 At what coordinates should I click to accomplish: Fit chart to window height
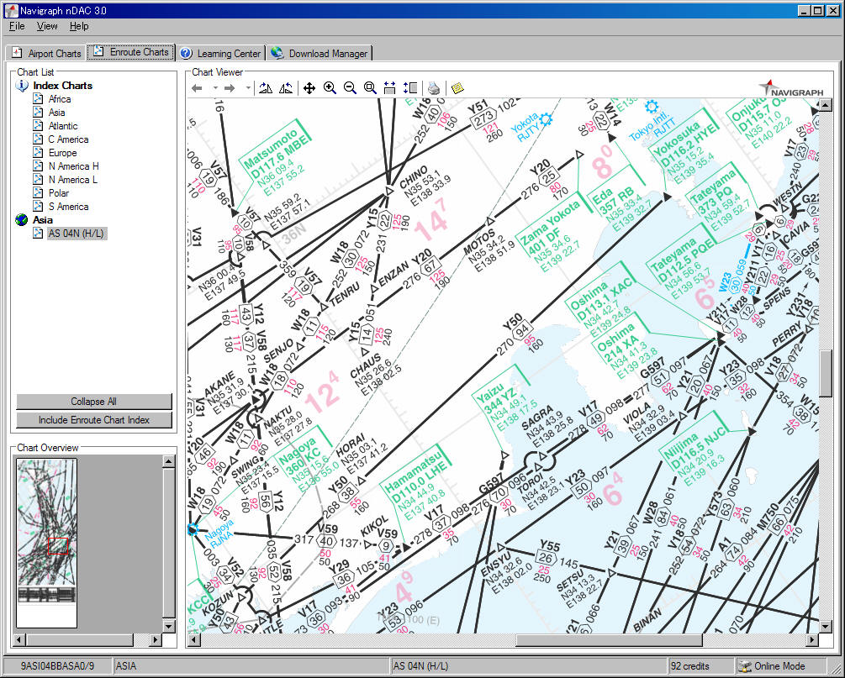click(410, 88)
